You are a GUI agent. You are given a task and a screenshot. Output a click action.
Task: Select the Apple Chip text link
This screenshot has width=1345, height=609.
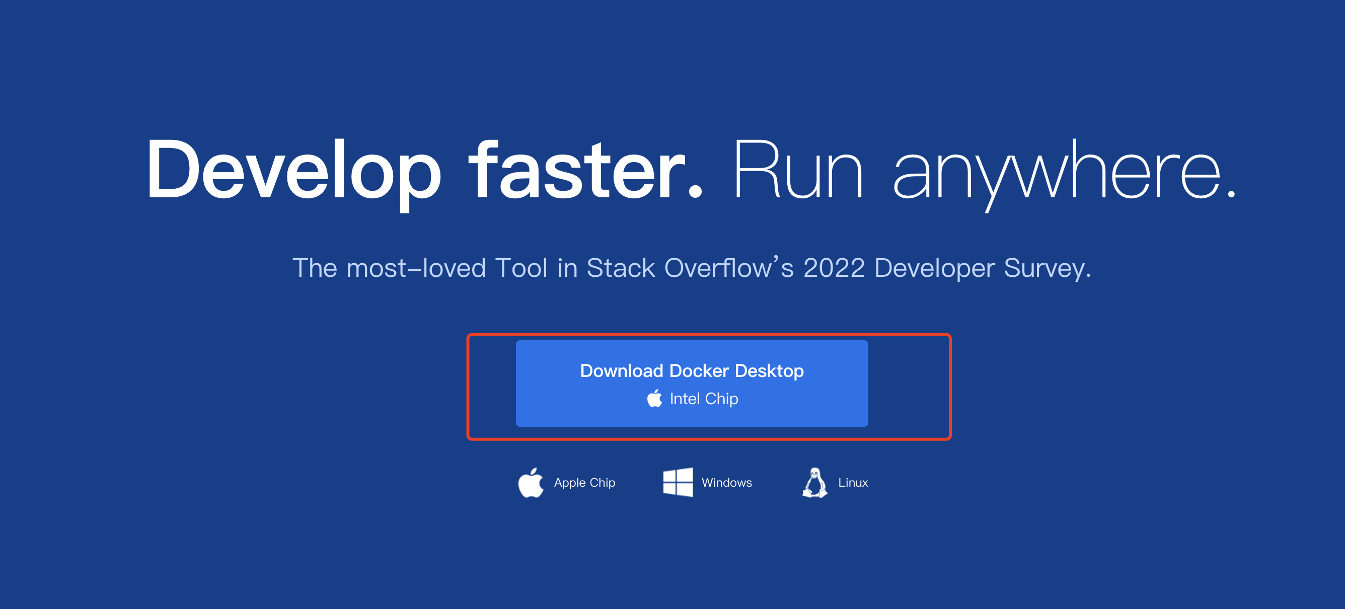click(584, 483)
